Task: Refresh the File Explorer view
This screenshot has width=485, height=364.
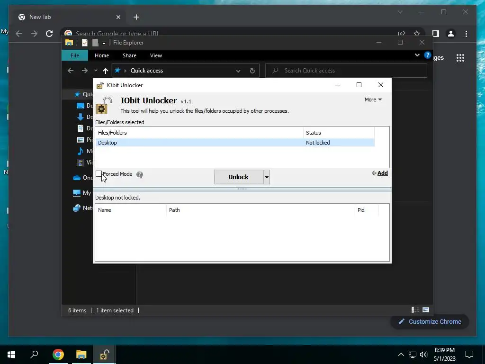Action: (252, 71)
